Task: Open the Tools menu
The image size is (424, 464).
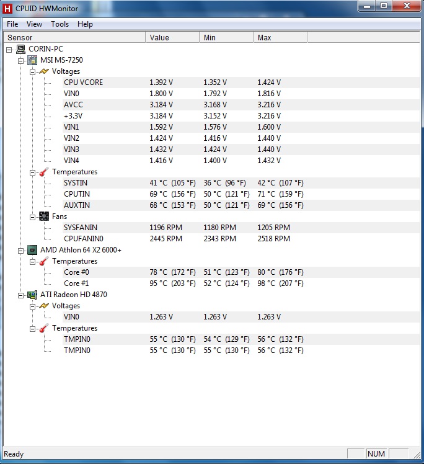Action: [60, 24]
